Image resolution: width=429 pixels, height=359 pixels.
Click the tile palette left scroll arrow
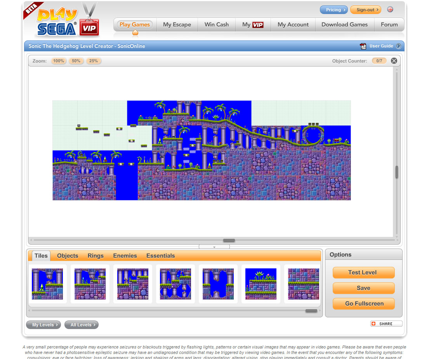pos(29,311)
